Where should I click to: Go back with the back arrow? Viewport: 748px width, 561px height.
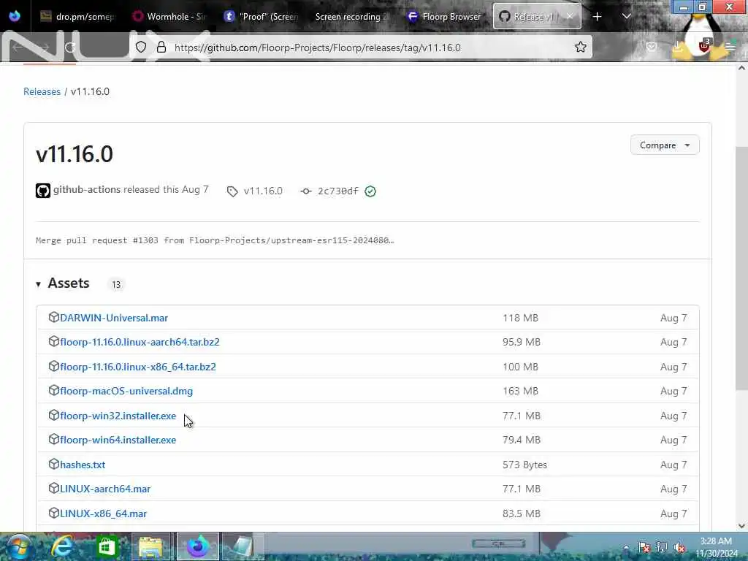click(18, 47)
